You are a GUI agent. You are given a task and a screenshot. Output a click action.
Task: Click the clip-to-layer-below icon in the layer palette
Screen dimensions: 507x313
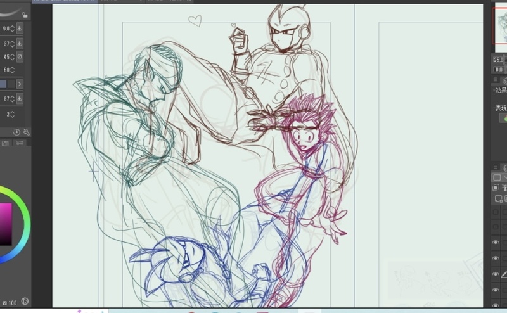click(496, 187)
